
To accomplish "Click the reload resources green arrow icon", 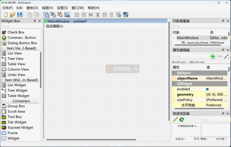I will (x=182, y=120).
